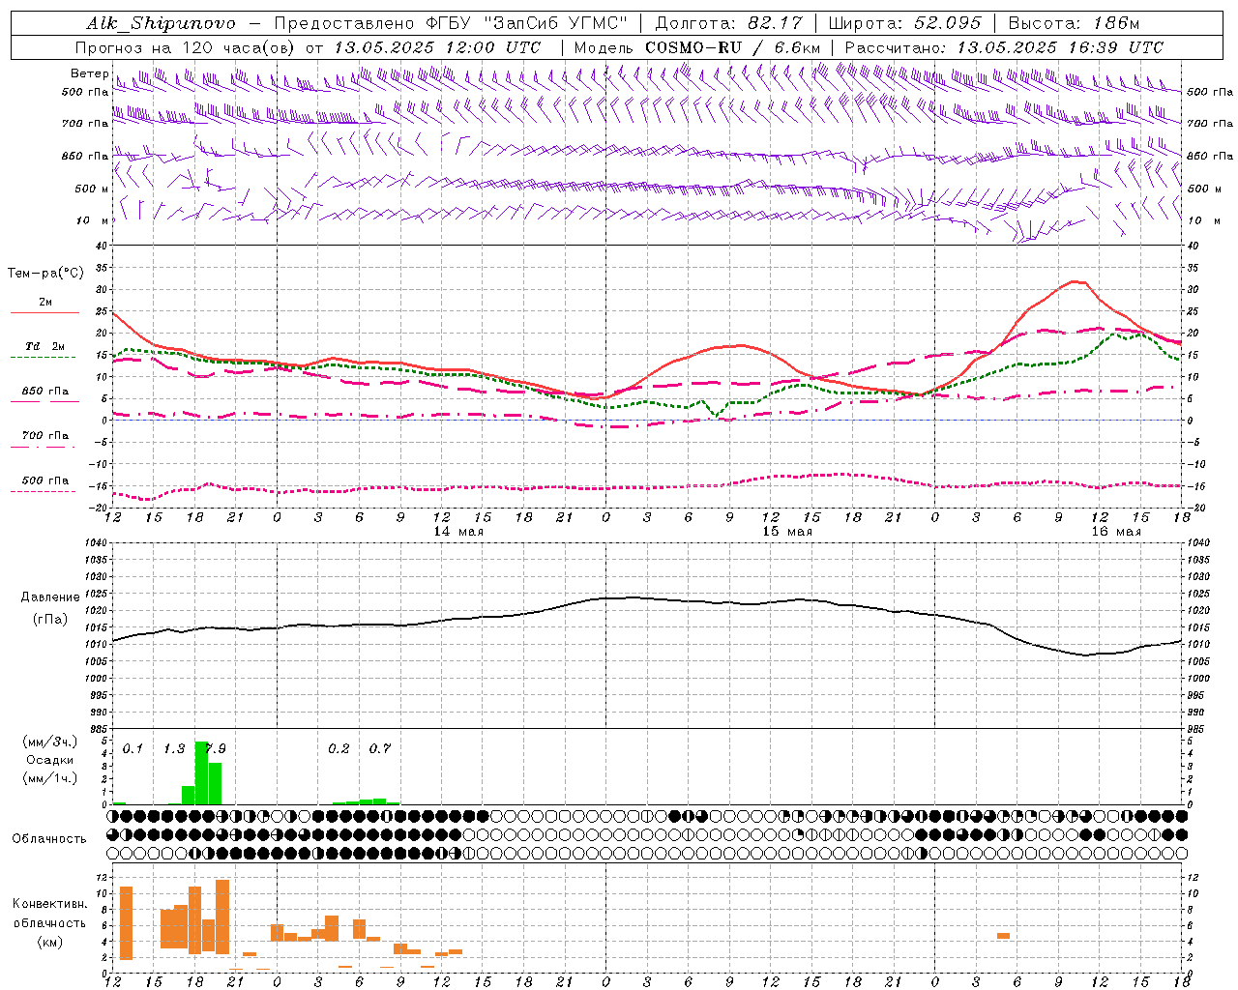The height and width of the screenshot is (990, 1238).
Task: Click the "Облачность" row label
Action: pyautogui.click(x=49, y=838)
